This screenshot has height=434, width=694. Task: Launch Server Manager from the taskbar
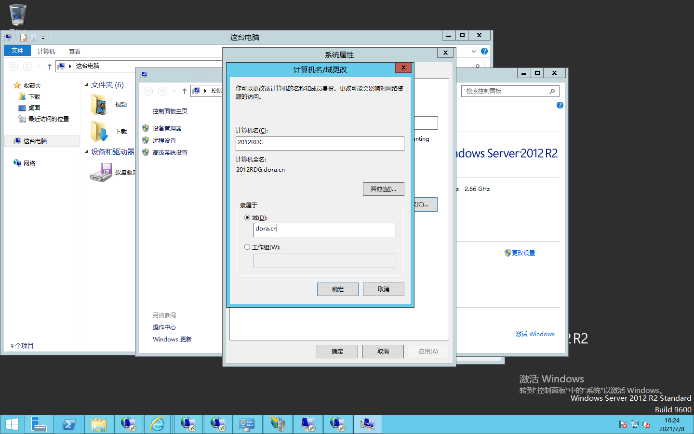point(38,424)
